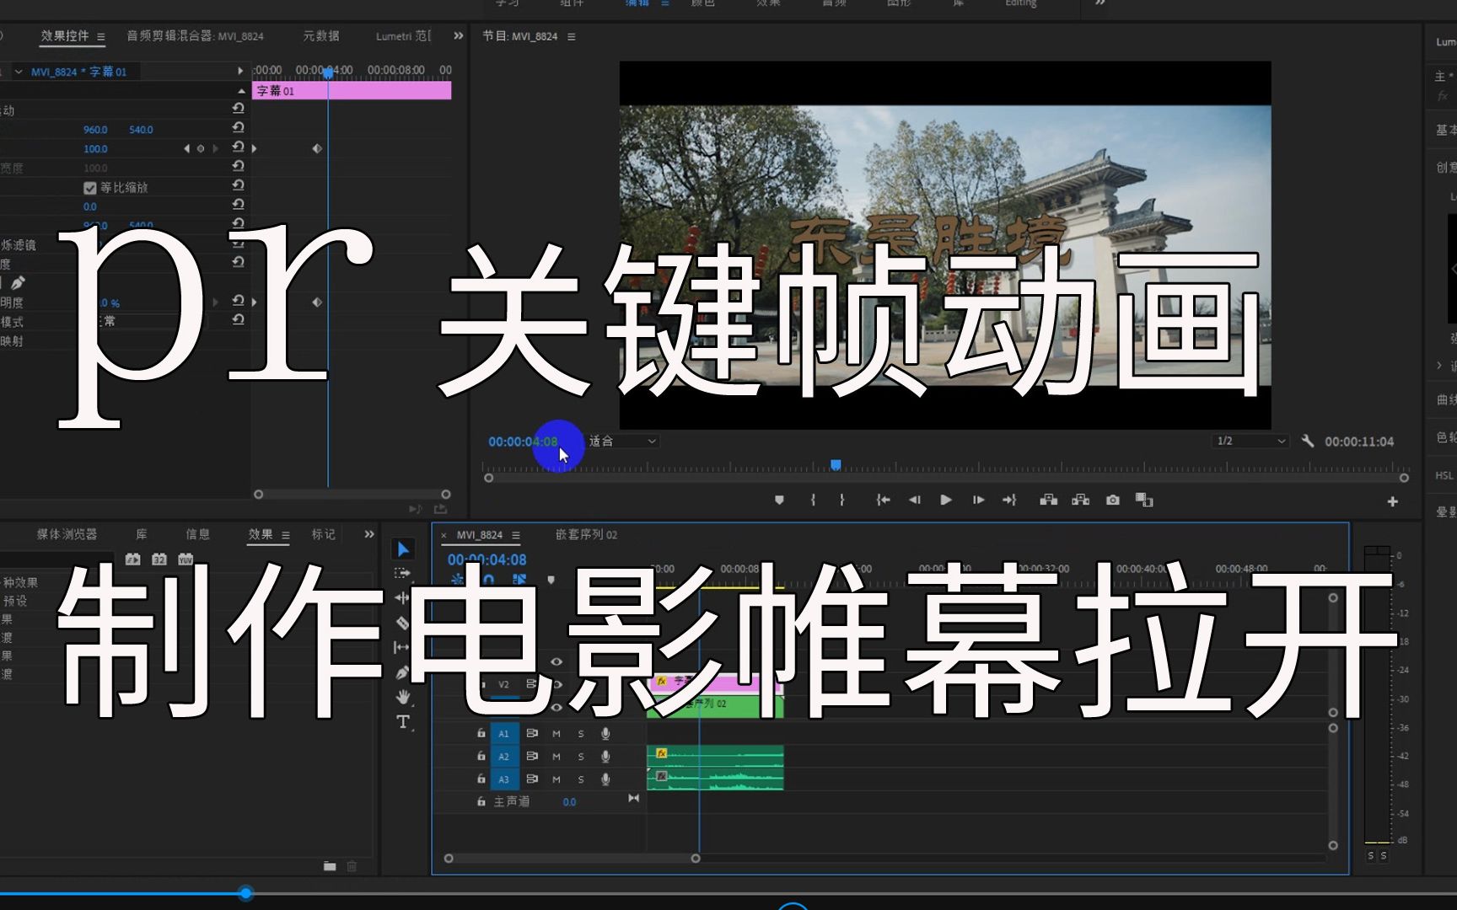
Task: Switch to the 元数据 tab
Action: [x=323, y=35]
